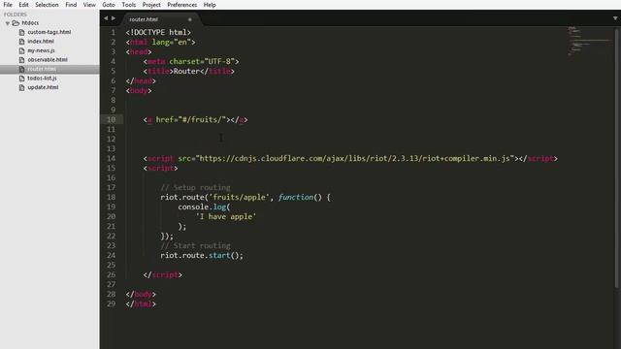This screenshot has width=621, height=349.
Task: Open the Goto menu
Action: pos(108,5)
